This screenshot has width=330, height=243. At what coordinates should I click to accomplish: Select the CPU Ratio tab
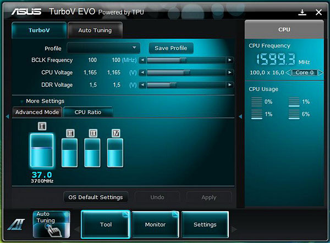pos(88,112)
